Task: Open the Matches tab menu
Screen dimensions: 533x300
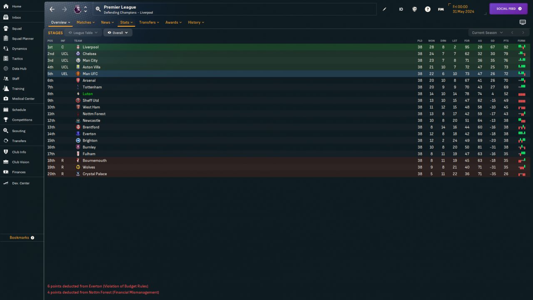Action: [x=86, y=22]
